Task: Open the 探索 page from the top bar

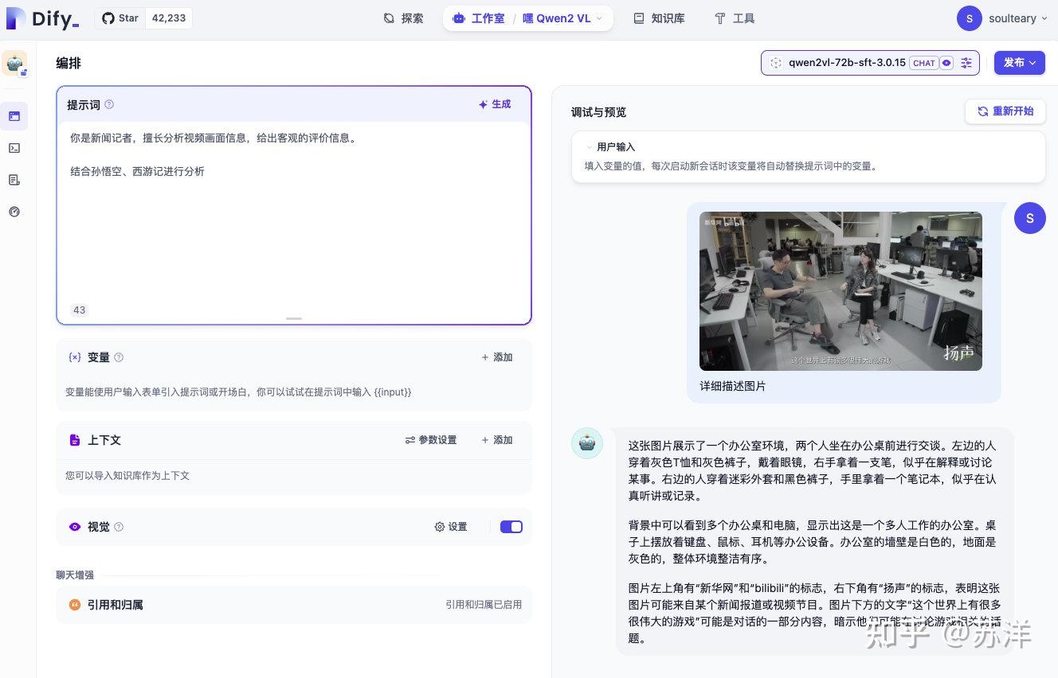Action: (x=403, y=18)
